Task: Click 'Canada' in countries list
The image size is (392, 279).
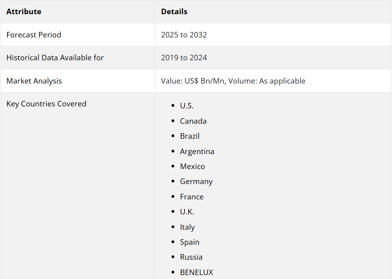Action: (193, 121)
